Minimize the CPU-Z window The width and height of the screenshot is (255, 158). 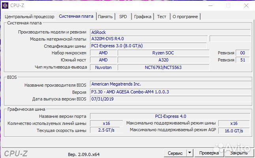[210, 6]
